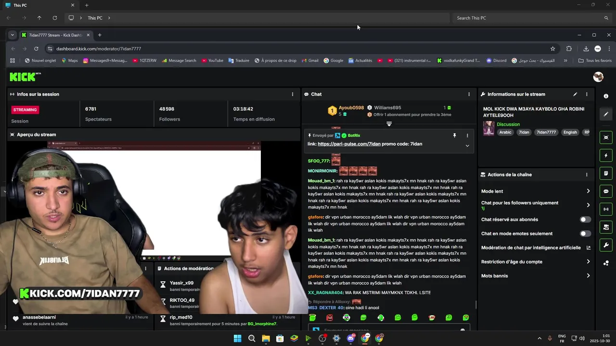Open pinned message three-dot options
The height and width of the screenshot is (346, 616).
coord(467,136)
